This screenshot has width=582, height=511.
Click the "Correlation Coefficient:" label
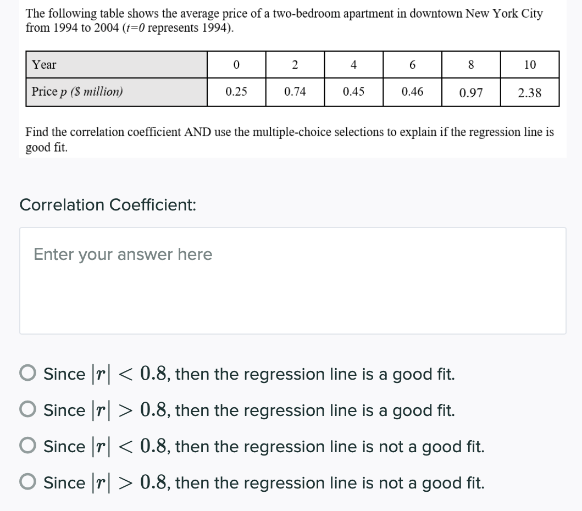pos(108,205)
